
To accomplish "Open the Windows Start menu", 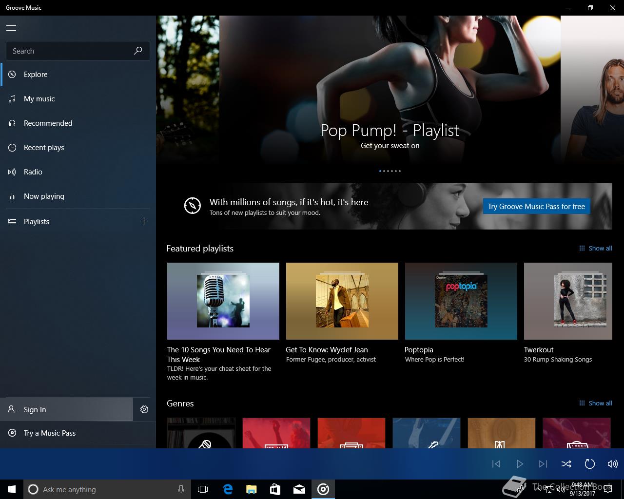I will (12, 489).
